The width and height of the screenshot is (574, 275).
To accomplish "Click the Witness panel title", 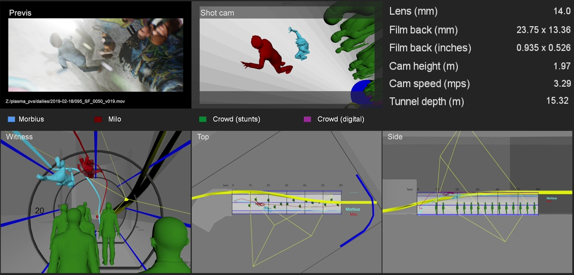I will 19,137.
